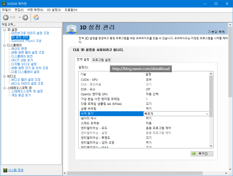Select 다중 프레임 샘플링 AA (MFAA) row
Screen dimensions: 233x176
(x=144, y=104)
